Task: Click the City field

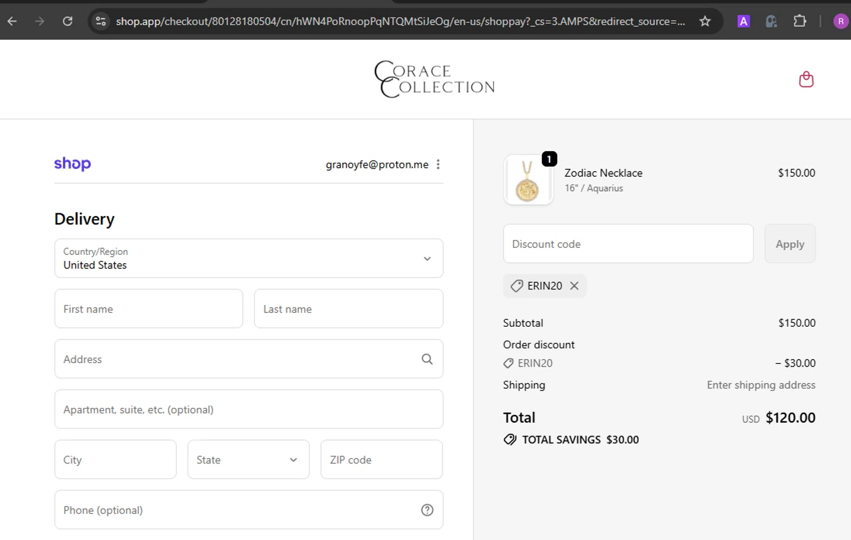Action: (115, 459)
